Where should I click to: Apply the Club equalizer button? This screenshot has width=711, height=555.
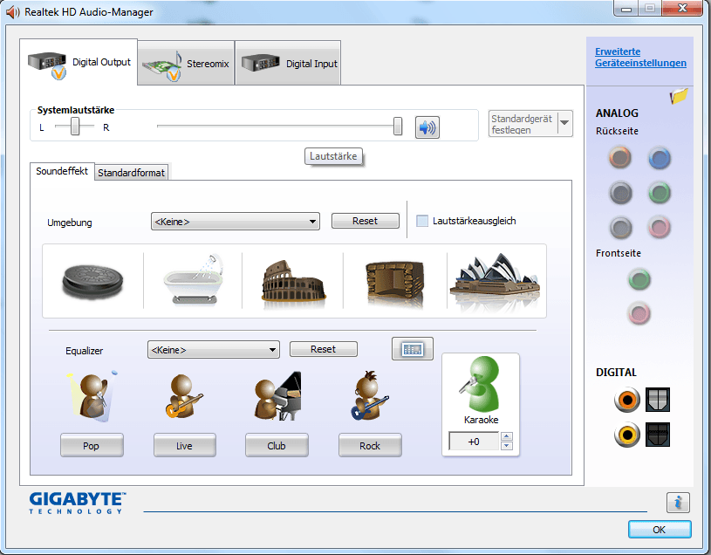pyautogui.click(x=277, y=445)
